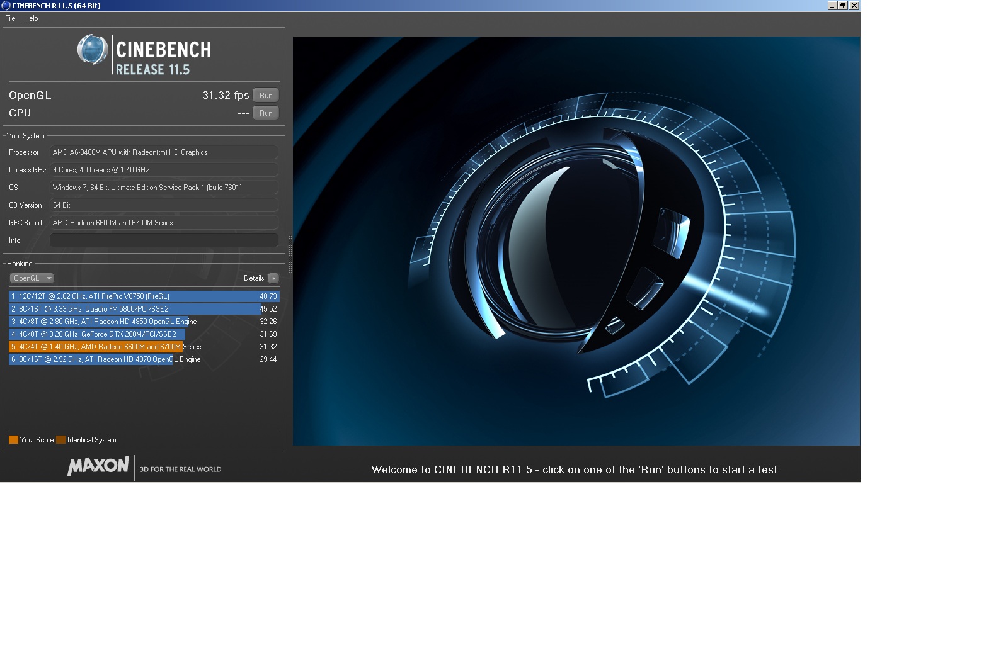Click the Processor field AMD A6-3400M
The height and width of the screenshot is (669, 1008).
click(164, 152)
